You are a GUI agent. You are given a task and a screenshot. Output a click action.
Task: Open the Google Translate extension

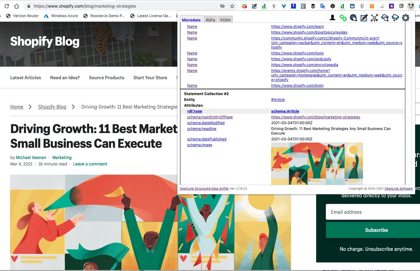pyautogui.click(x=323, y=6)
